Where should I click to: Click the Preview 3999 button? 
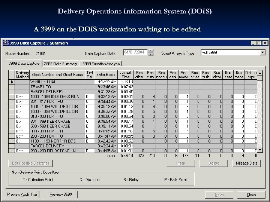61,195
